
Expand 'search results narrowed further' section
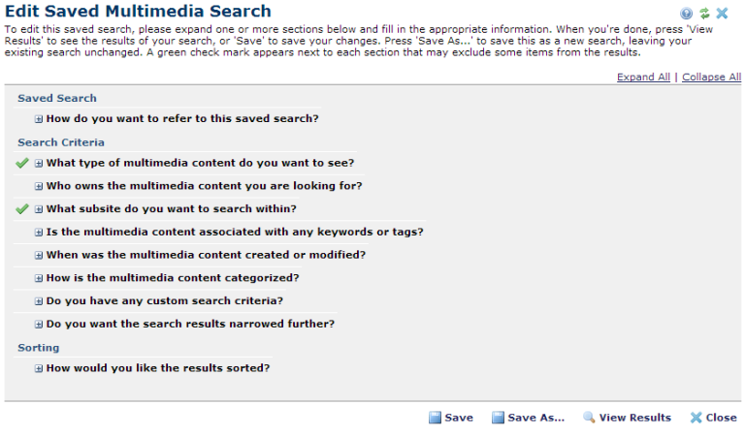coord(39,325)
